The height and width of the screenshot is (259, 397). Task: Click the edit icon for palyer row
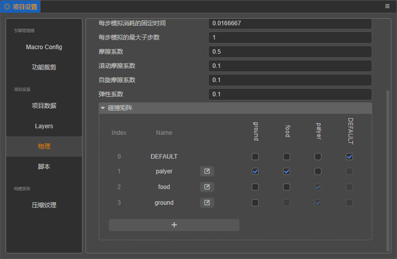coord(207,171)
